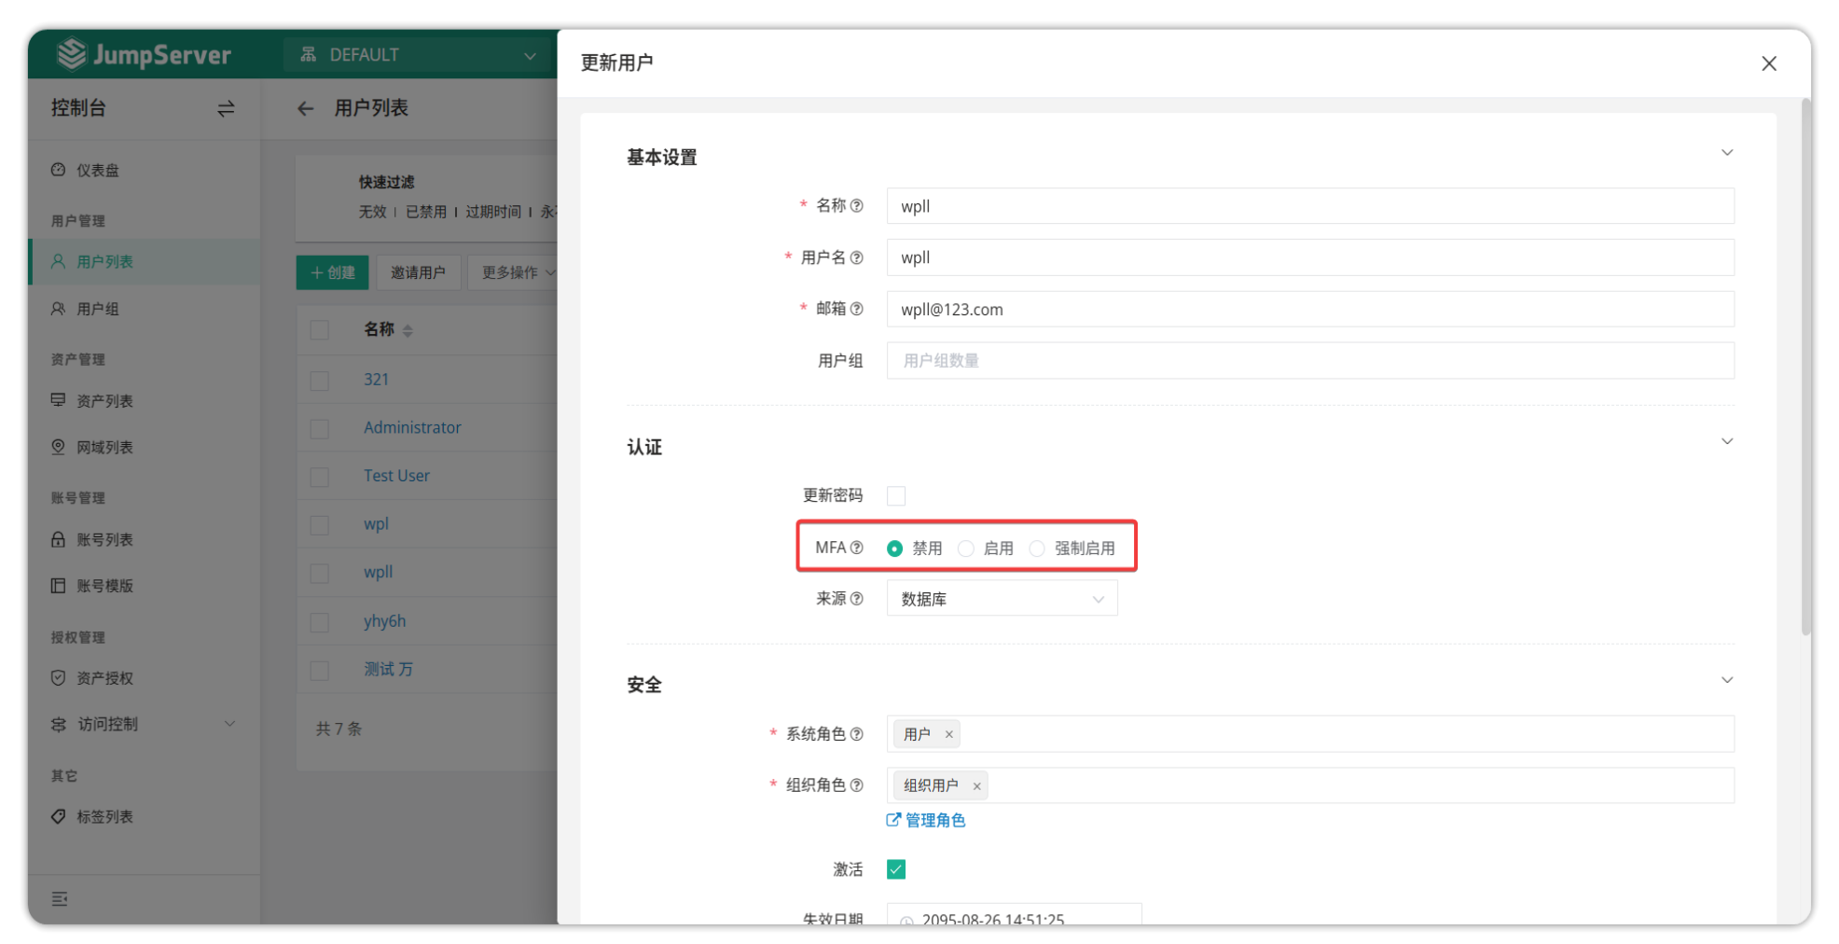Collapse the 基本设置 section chevron
The width and height of the screenshot is (1839, 944).
(x=1726, y=153)
